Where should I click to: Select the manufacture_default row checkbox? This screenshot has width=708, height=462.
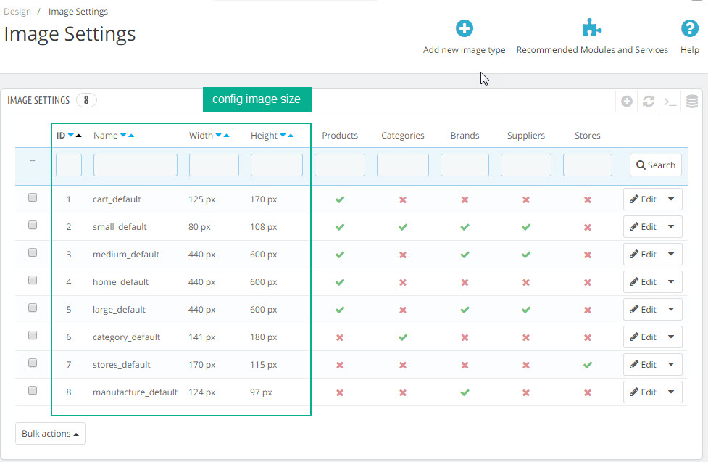[x=33, y=391]
